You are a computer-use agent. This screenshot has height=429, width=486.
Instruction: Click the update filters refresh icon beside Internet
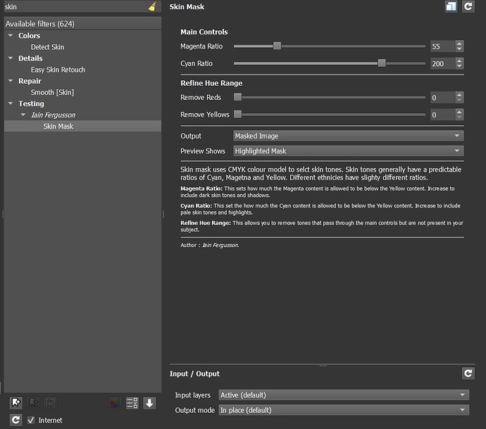[x=15, y=420]
